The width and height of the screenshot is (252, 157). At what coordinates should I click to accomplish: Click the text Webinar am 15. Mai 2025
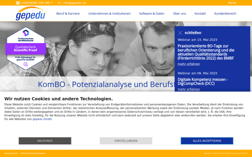(197, 40)
